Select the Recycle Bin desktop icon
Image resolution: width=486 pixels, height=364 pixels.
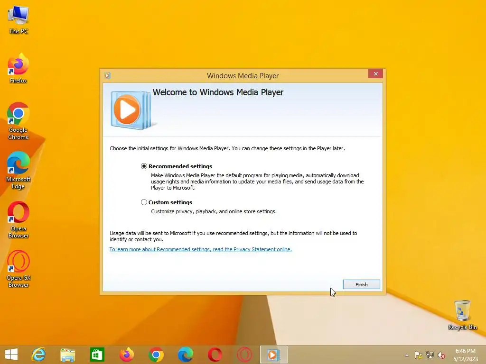pyautogui.click(x=462, y=315)
